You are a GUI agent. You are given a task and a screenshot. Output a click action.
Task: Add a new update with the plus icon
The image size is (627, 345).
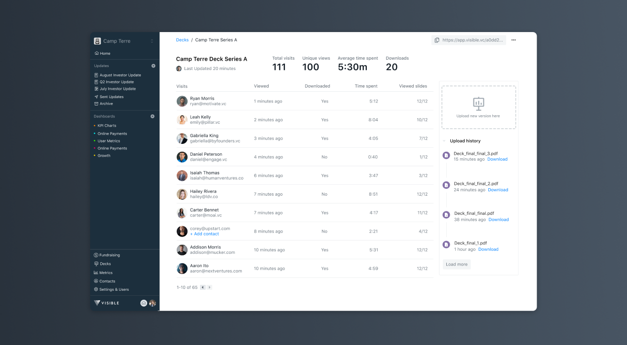153,66
